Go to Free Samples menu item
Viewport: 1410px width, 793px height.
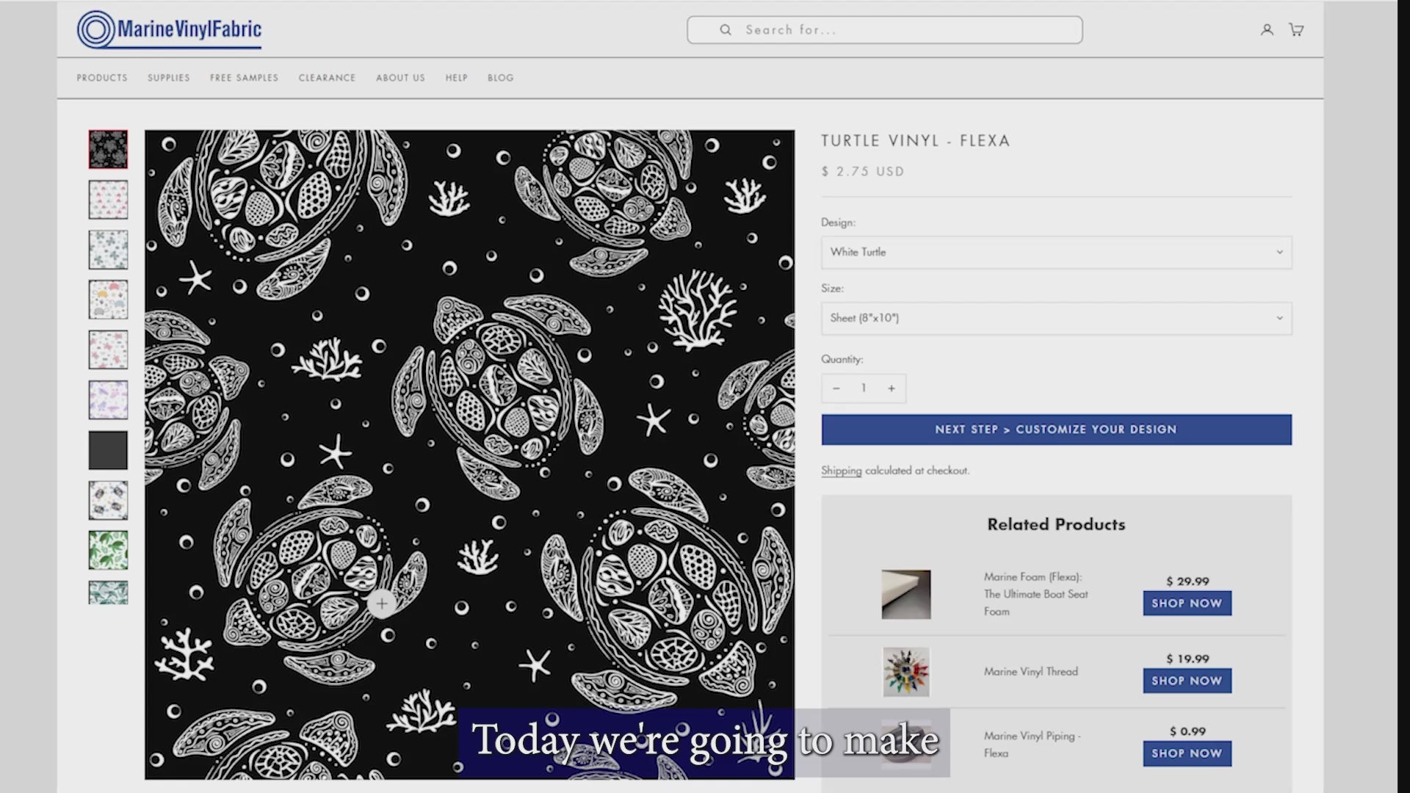(x=244, y=78)
